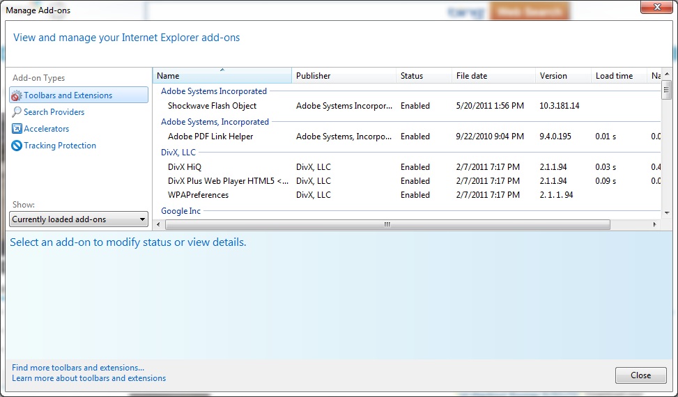678x397 pixels.
Task: Collapse the Adobe Systems, Incorporated group header
Action: 215,122
